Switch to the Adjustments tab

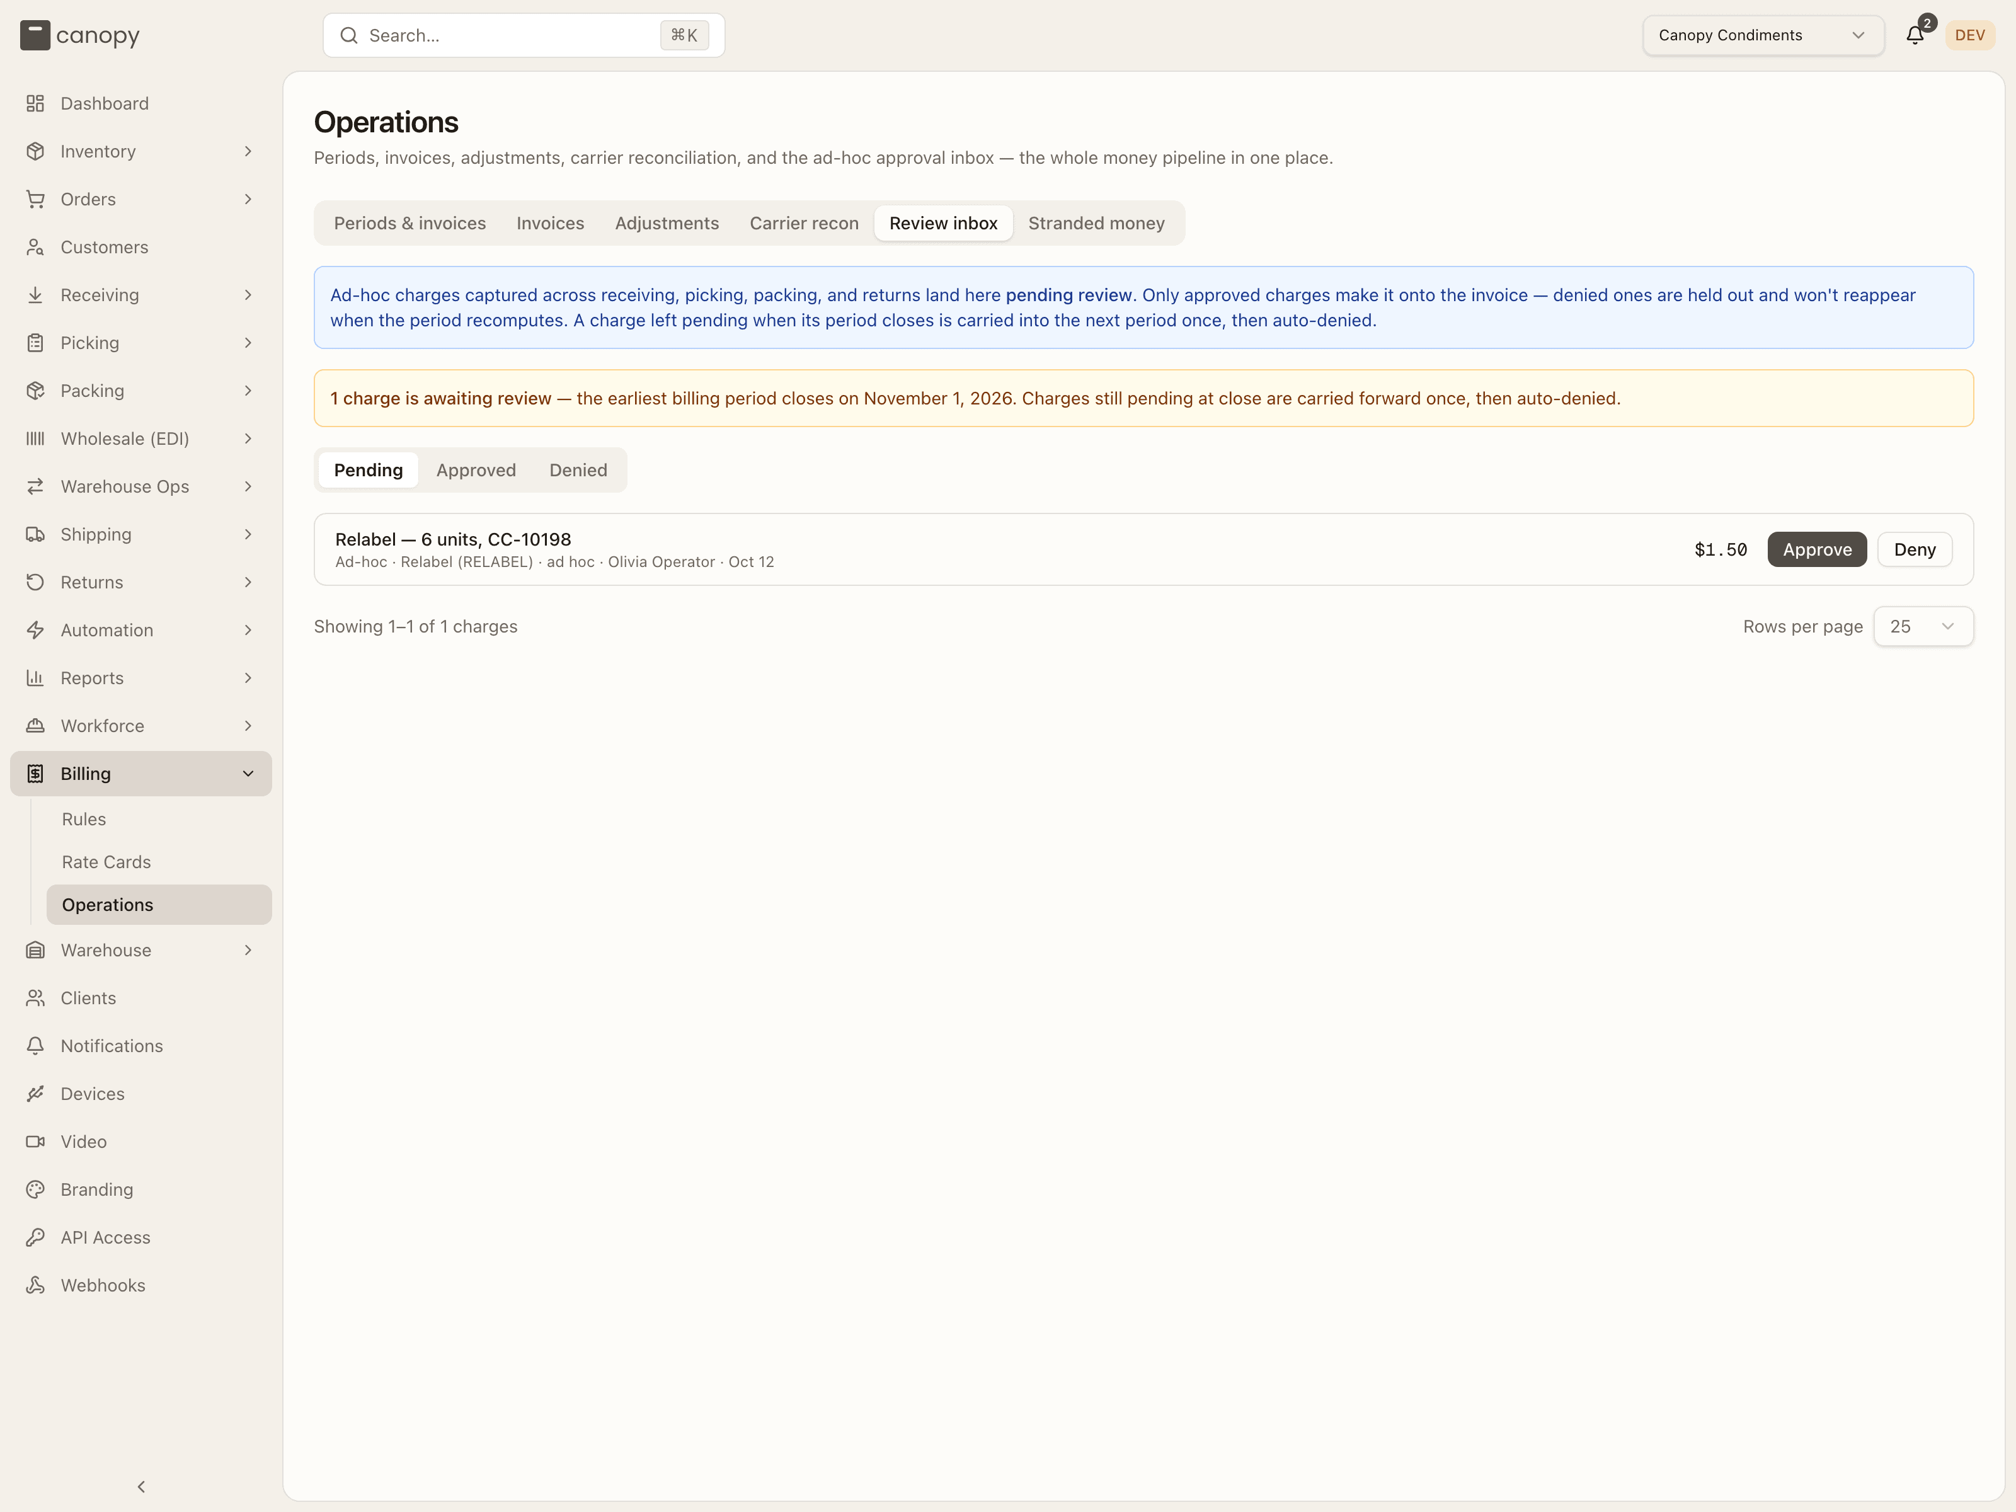(x=667, y=223)
